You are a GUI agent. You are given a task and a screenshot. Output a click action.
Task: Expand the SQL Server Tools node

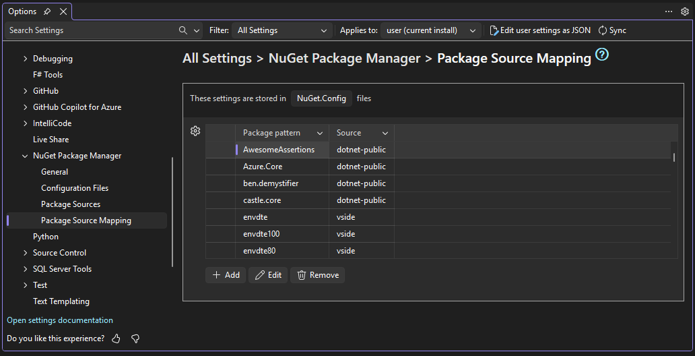click(x=26, y=269)
